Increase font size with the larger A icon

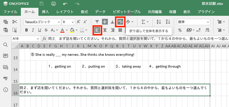(x=78, y=22)
